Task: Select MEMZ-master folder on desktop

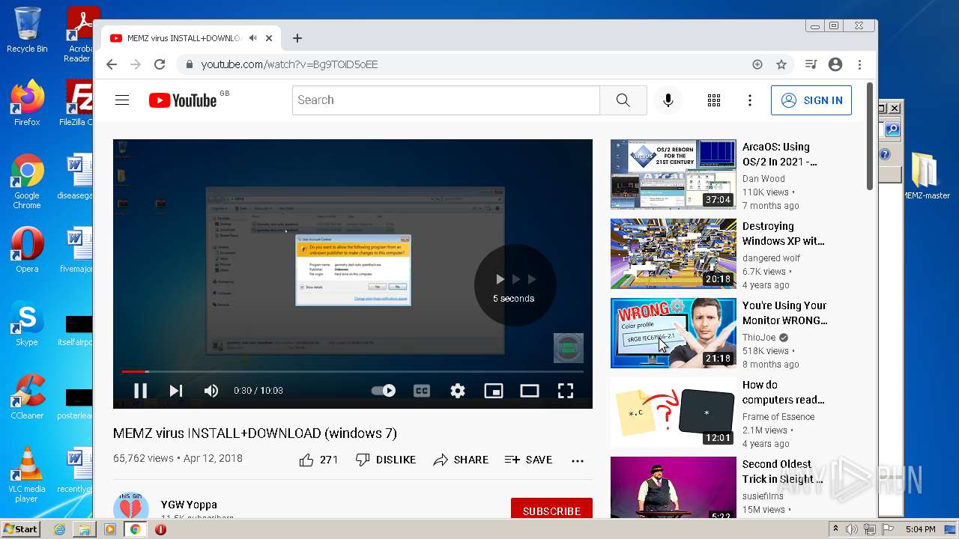Action: [x=926, y=177]
